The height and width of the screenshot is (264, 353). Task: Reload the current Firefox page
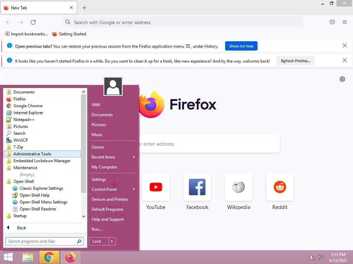[x=33, y=22]
